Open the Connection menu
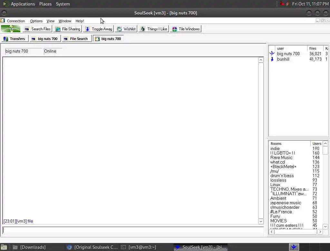 tap(16, 21)
